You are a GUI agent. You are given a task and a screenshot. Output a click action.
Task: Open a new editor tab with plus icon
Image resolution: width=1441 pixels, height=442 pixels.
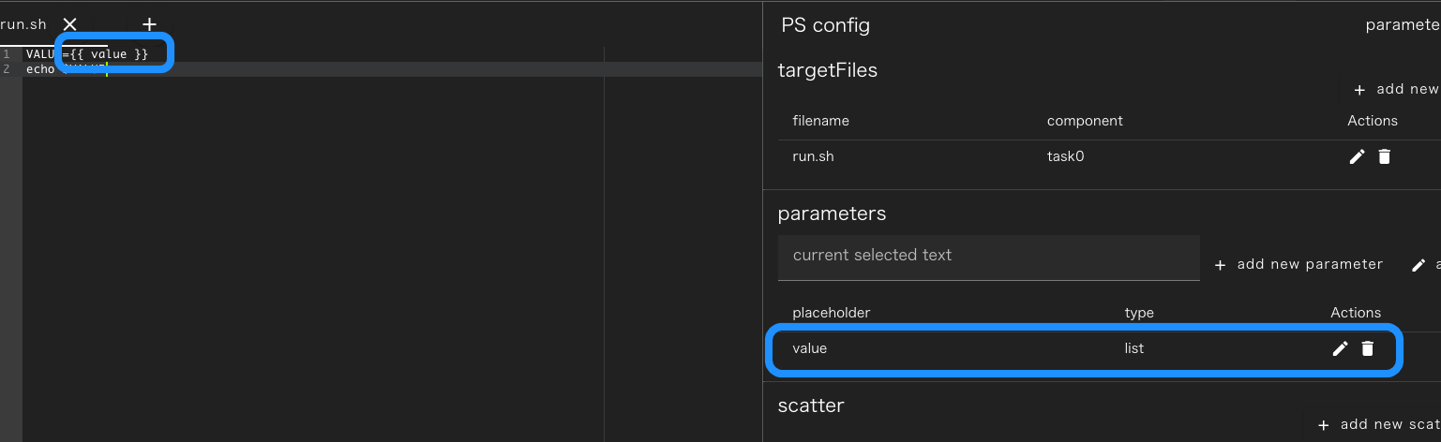pos(149,24)
